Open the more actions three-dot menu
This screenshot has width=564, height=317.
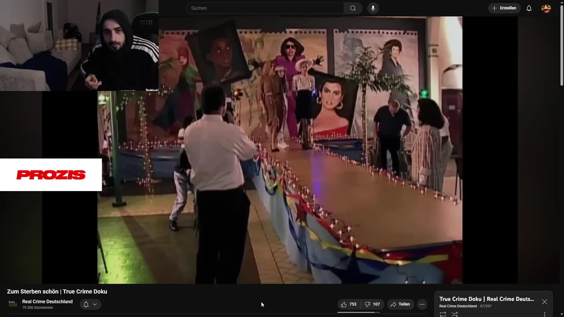coord(422,304)
